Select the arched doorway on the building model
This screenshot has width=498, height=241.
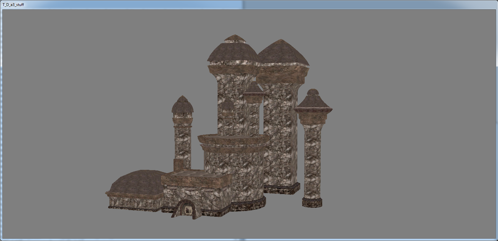click(x=186, y=209)
